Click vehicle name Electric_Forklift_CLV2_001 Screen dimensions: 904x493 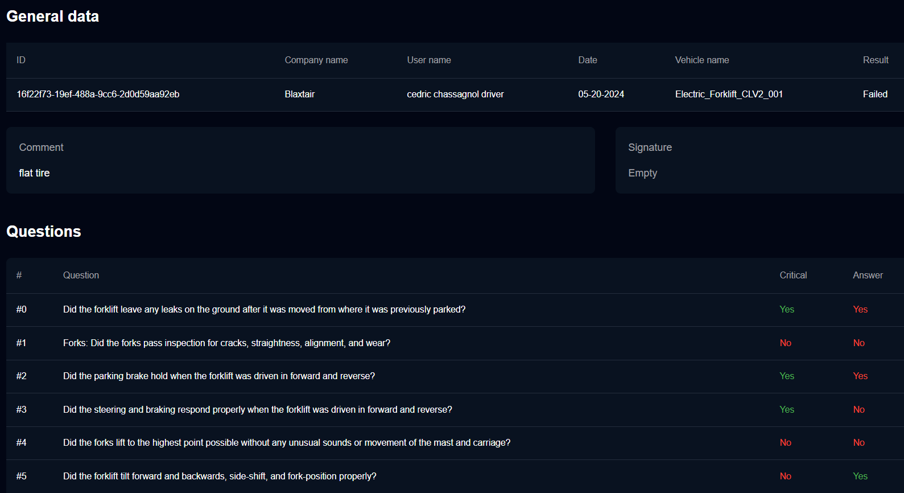729,95
